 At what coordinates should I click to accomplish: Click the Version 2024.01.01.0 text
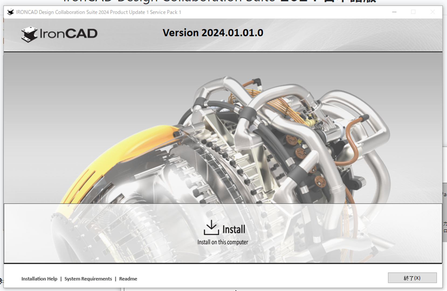213,33
